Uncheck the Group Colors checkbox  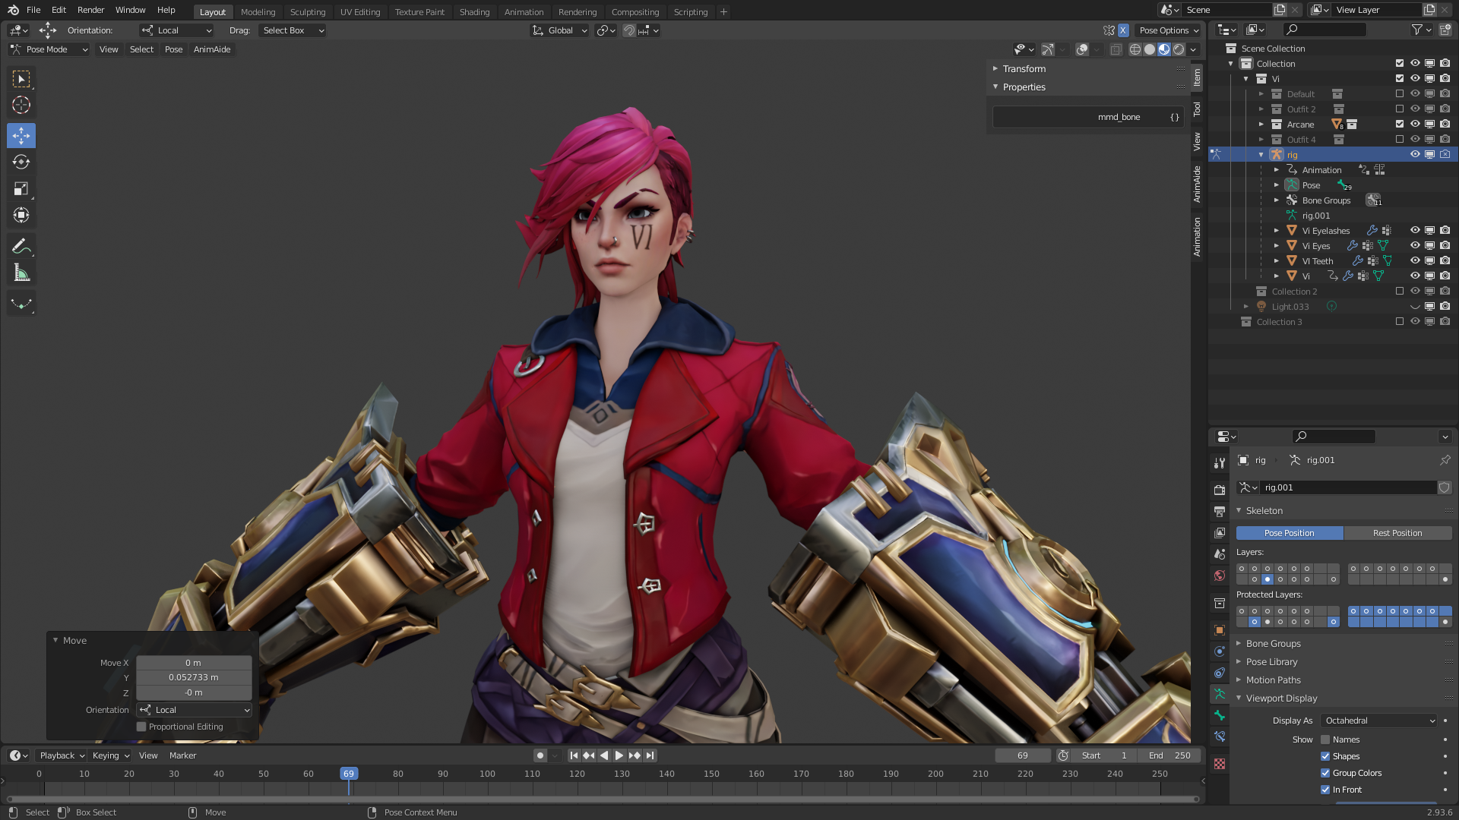pos(1325,774)
